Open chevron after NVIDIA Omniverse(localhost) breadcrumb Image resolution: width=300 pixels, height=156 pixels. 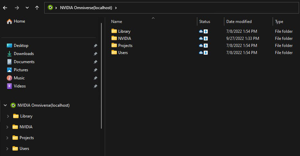(x=116, y=8)
